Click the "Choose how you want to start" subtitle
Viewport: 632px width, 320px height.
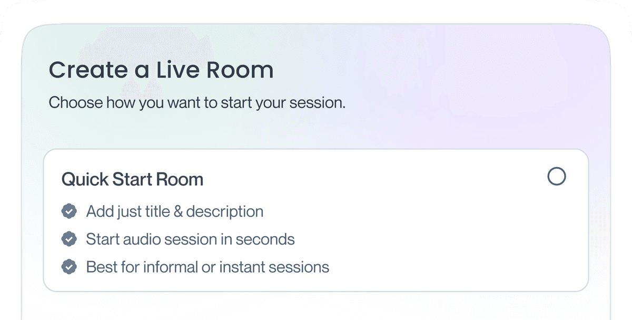point(197,102)
